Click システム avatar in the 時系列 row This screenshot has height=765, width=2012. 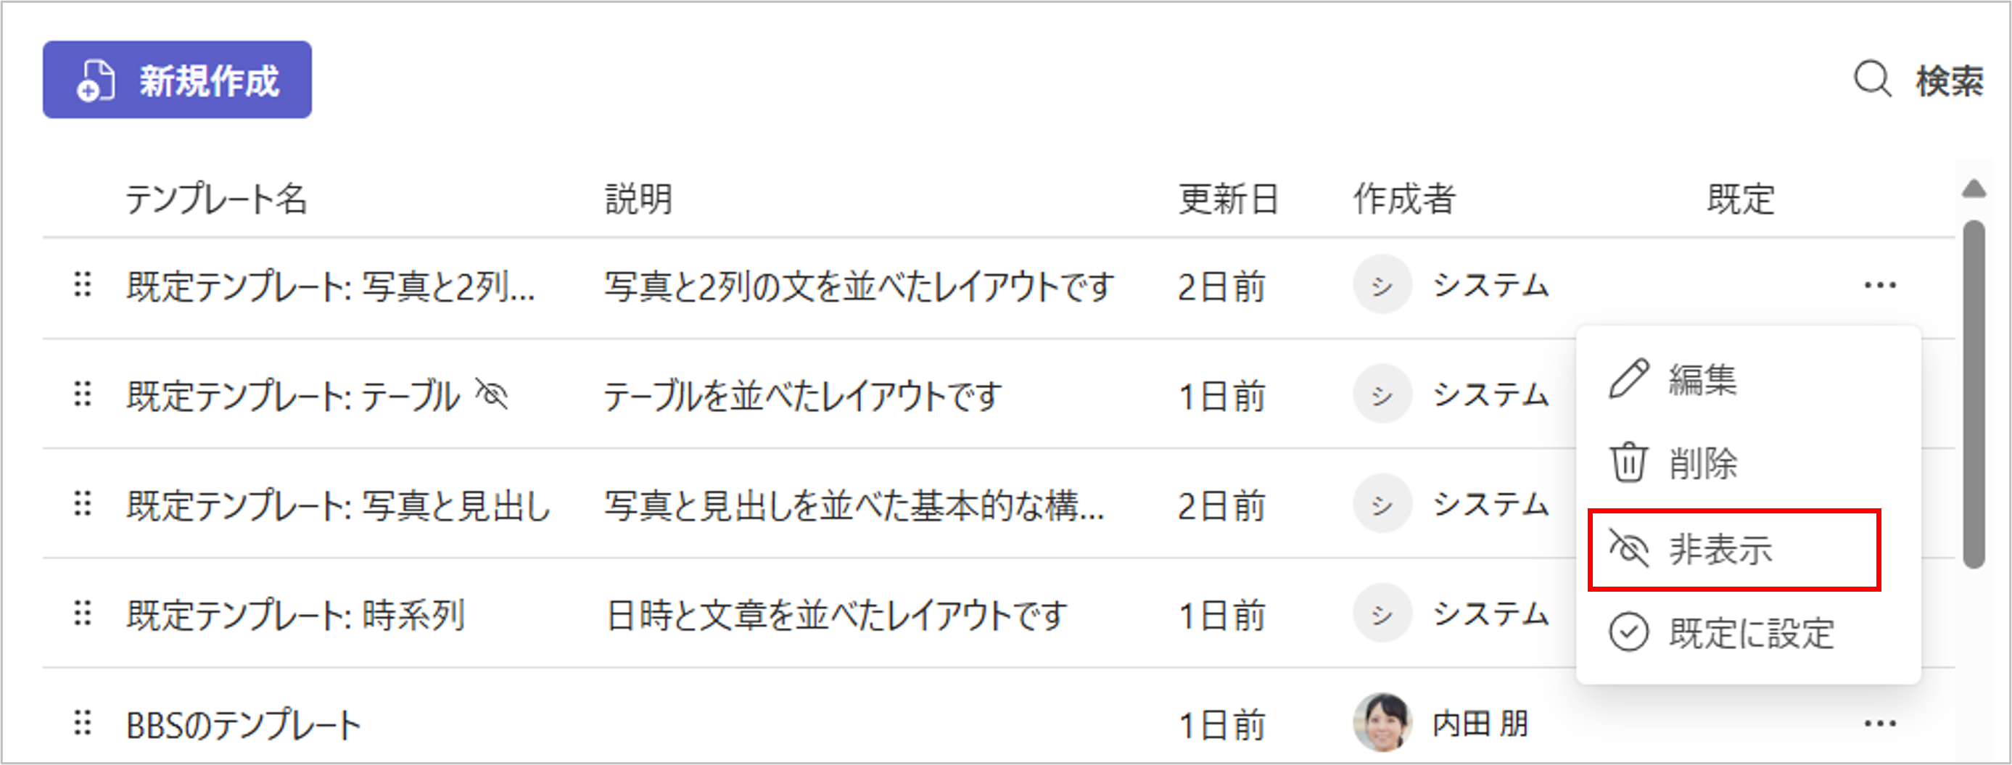pyautogui.click(x=1382, y=613)
